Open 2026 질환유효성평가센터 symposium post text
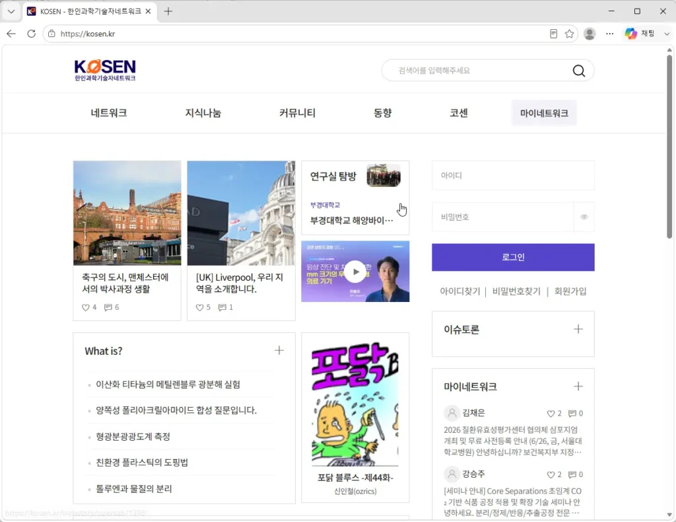 [513, 441]
